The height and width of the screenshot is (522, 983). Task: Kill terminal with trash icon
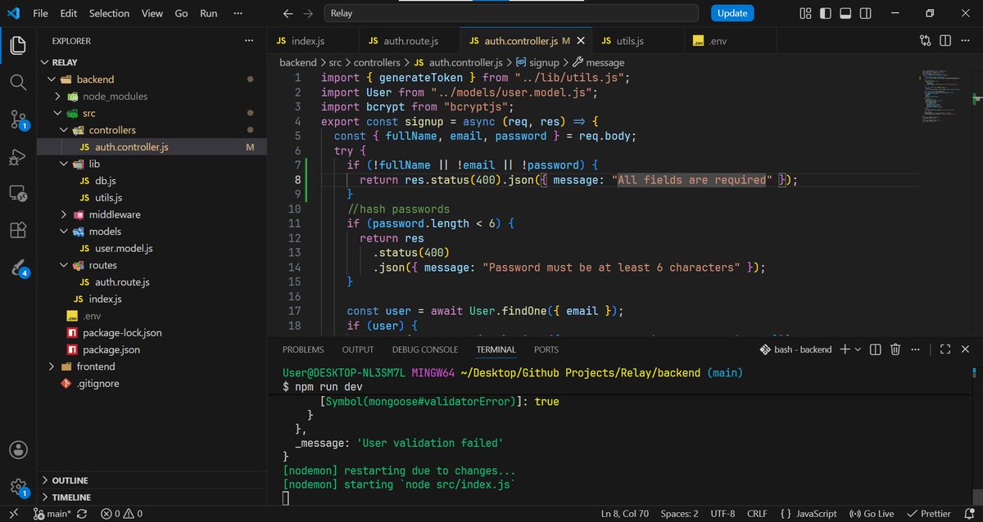tap(895, 349)
